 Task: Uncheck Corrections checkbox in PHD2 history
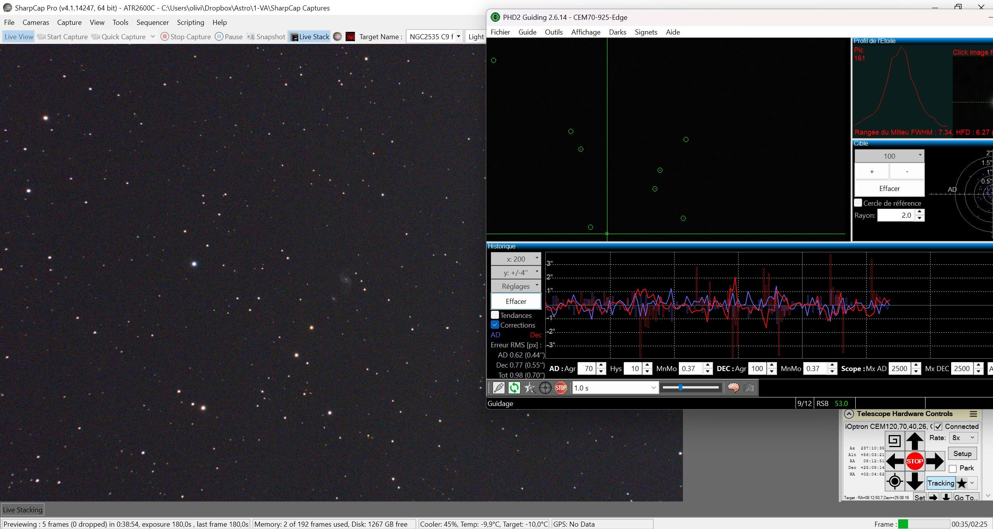pos(495,325)
